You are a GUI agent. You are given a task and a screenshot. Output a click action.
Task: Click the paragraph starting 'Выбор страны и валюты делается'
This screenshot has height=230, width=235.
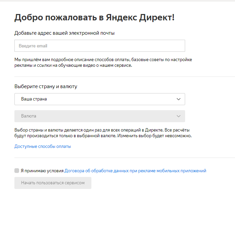point(103,133)
